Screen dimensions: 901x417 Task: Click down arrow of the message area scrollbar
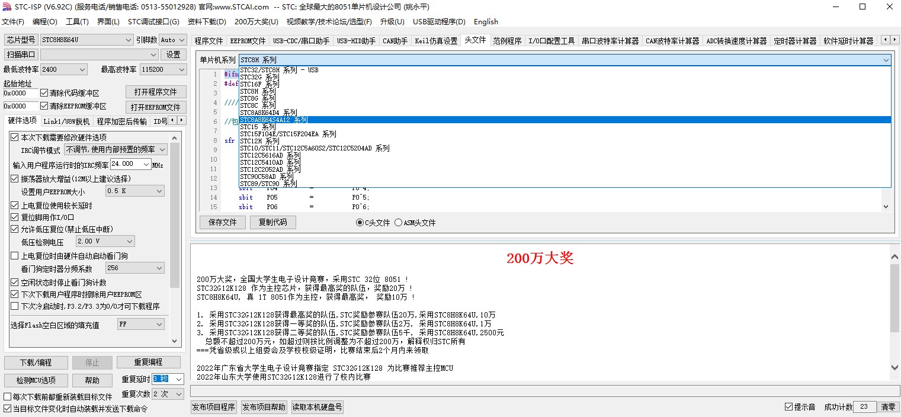(894, 368)
